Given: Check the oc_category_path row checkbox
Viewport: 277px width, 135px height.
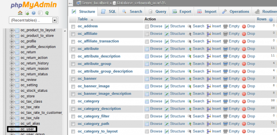Looking at the screenshot, I should [x=73, y=124].
